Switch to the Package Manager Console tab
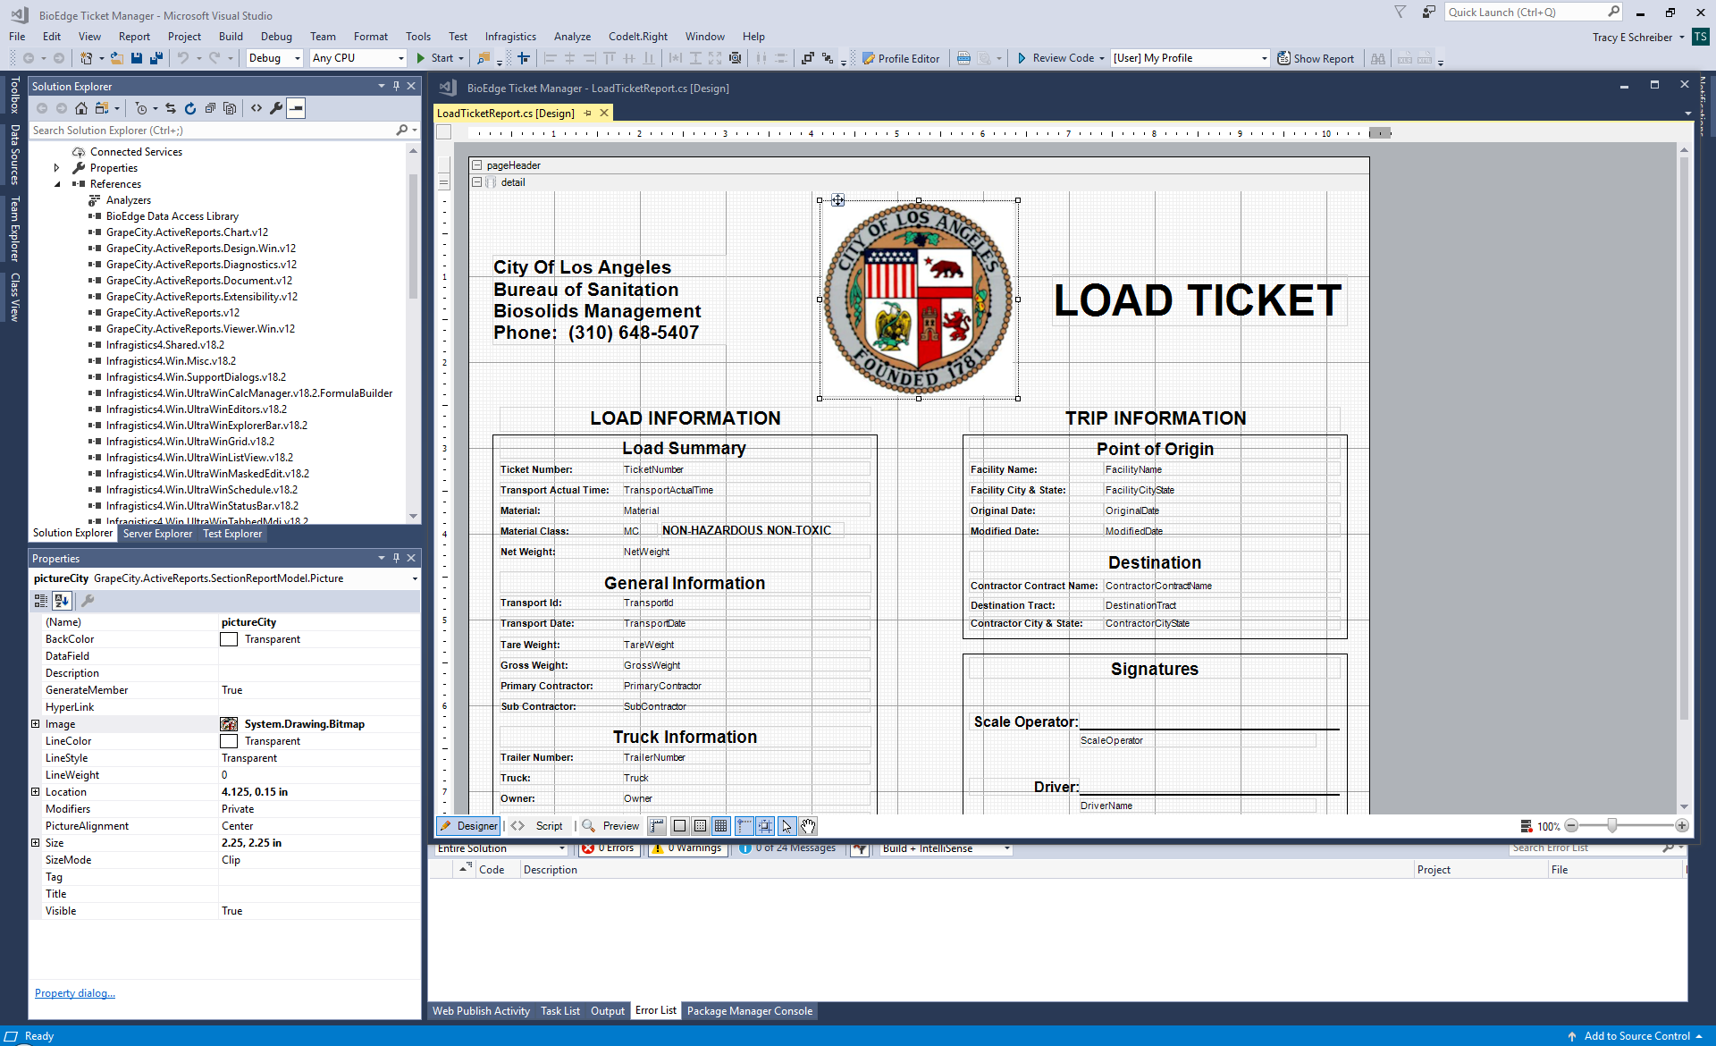Image resolution: width=1716 pixels, height=1046 pixels. [750, 1011]
